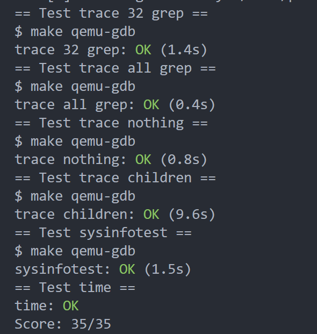Screen dimensions: 317x334
Task: Click the '(9.6s)' timing text
Action: (x=192, y=215)
